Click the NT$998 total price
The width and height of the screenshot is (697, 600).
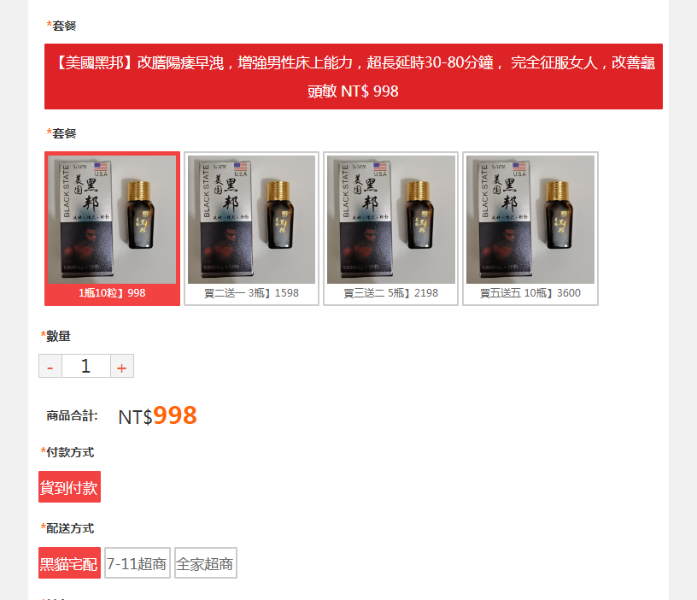coord(157,416)
